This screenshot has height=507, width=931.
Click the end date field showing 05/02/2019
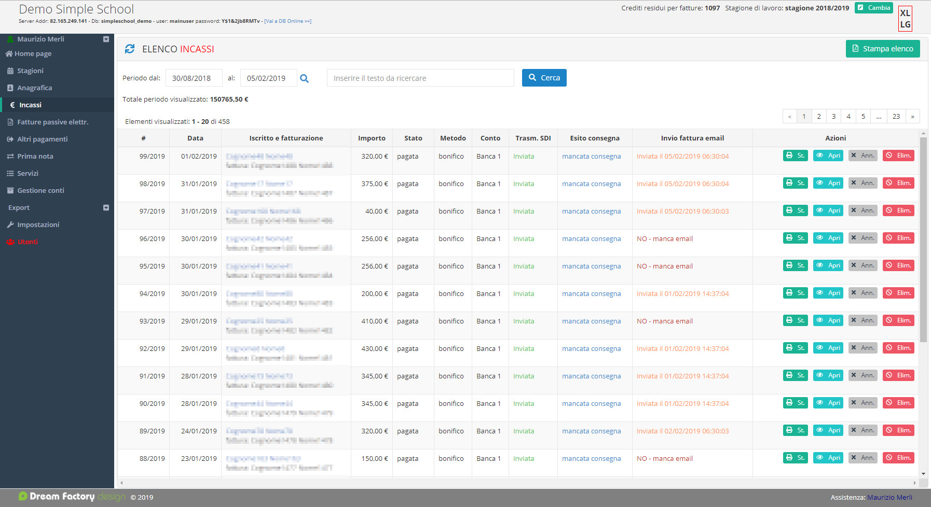point(269,78)
